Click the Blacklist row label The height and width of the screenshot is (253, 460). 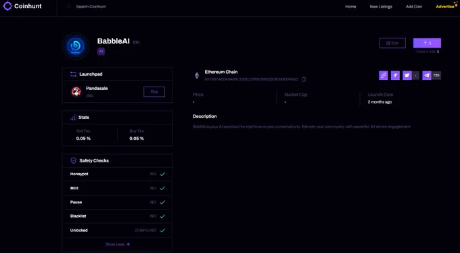coord(78,216)
